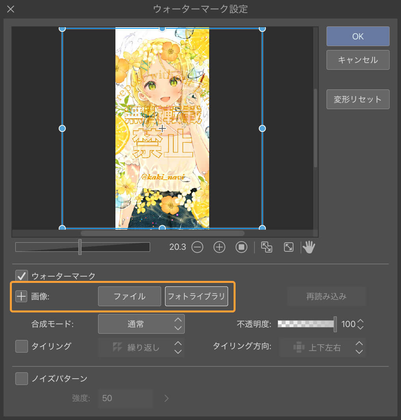Open the タイリング方向 direction dropdown
The height and width of the screenshot is (420, 401).
pos(323,347)
